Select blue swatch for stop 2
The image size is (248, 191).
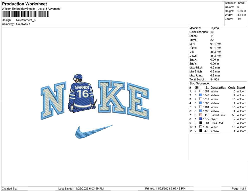click(x=201, y=95)
